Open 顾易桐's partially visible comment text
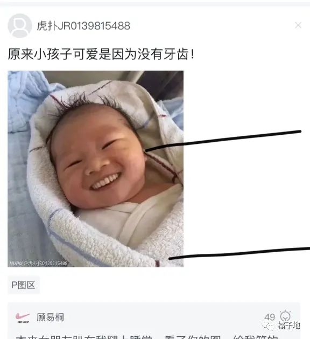This screenshot has width=310, height=339. (147, 336)
